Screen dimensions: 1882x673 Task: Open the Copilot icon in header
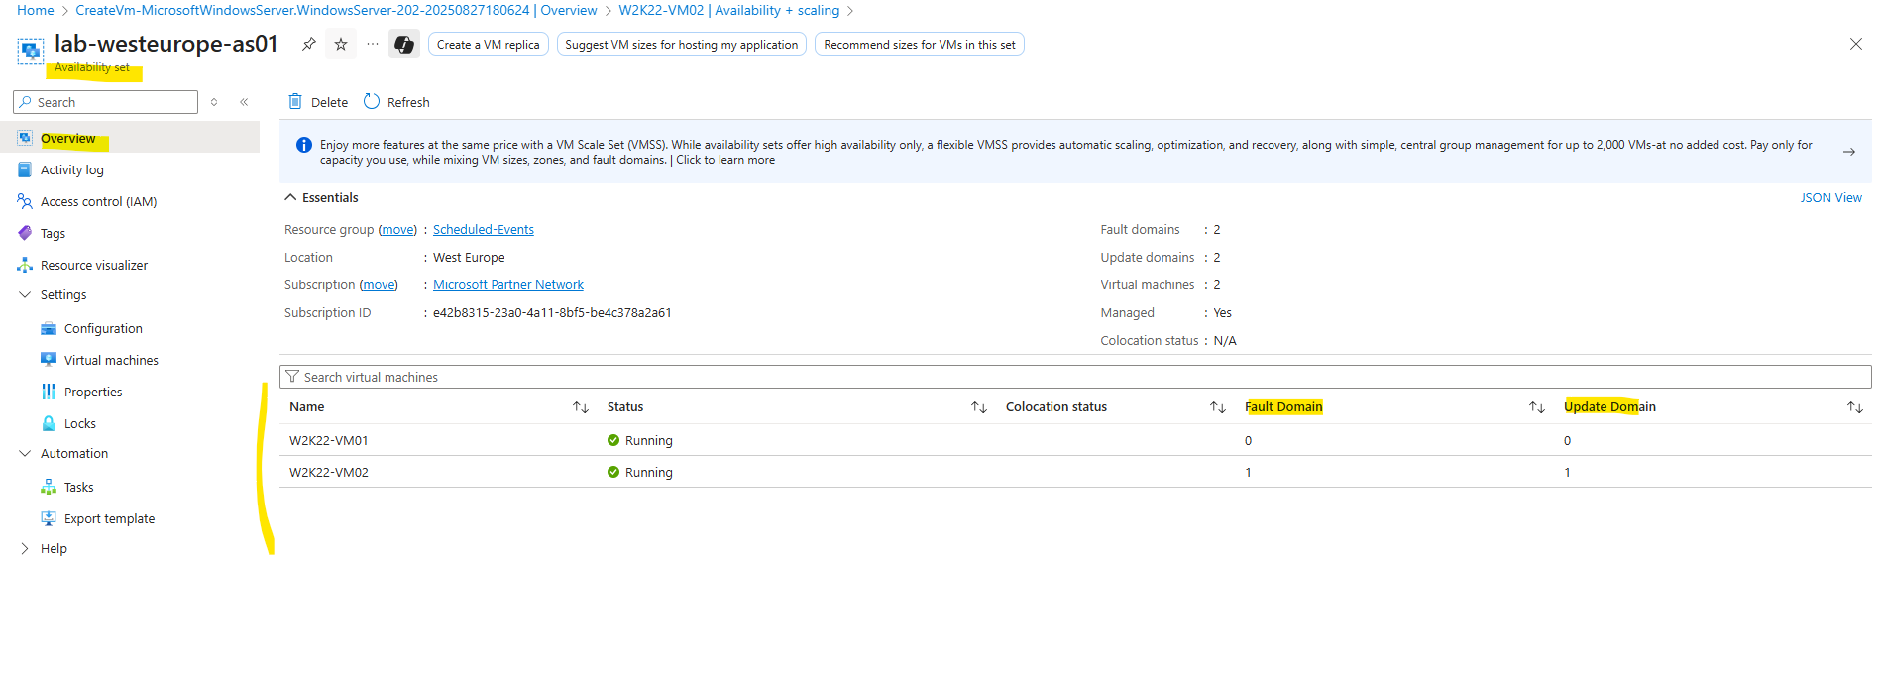click(x=403, y=44)
